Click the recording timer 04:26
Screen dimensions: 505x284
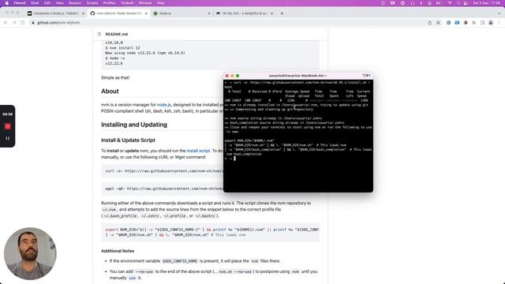pos(7,114)
